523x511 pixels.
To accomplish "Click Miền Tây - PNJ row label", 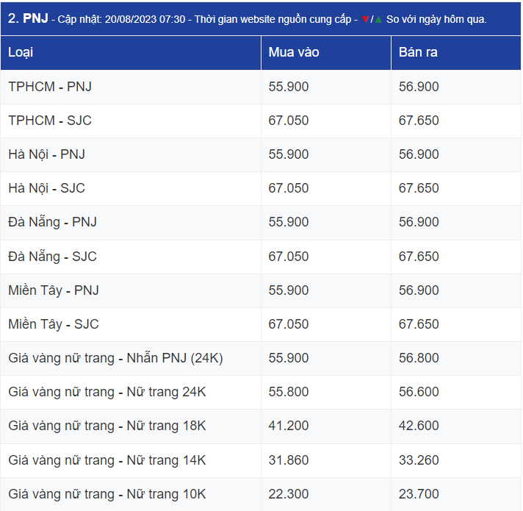I will pos(54,290).
